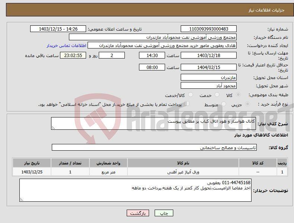
Task: Click the request creator field هادی یعقوبی
Action: [162, 45]
